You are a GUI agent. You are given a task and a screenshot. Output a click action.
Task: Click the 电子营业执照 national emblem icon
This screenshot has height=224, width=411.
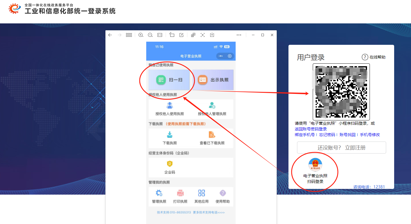pyautogui.click(x=315, y=165)
